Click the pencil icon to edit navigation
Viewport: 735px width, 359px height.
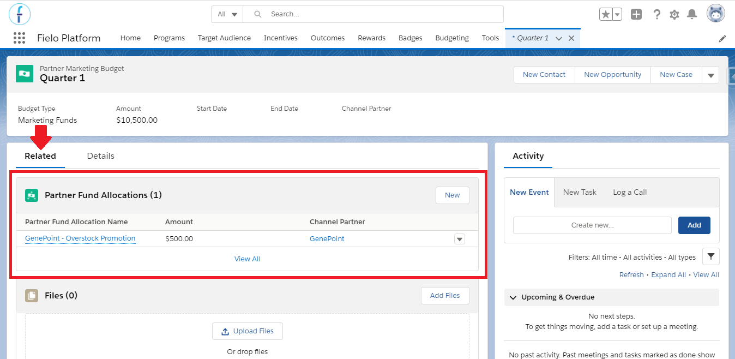[722, 38]
